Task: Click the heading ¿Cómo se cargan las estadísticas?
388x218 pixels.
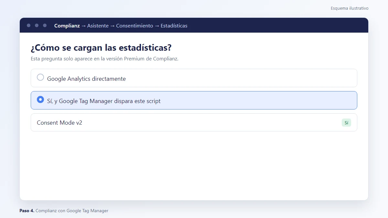Action: coord(101,48)
